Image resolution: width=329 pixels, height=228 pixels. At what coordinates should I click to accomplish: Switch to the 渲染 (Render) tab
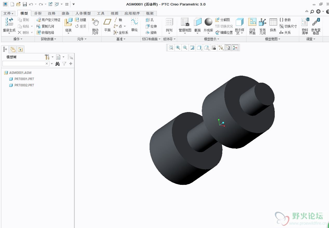pyautogui.click(x=65, y=14)
